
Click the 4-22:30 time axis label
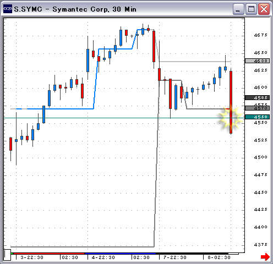(103, 257)
